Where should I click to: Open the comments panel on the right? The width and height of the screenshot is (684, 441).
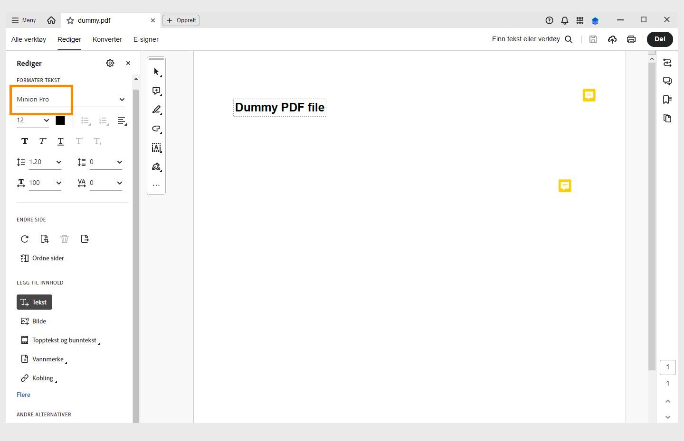[x=667, y=81]
